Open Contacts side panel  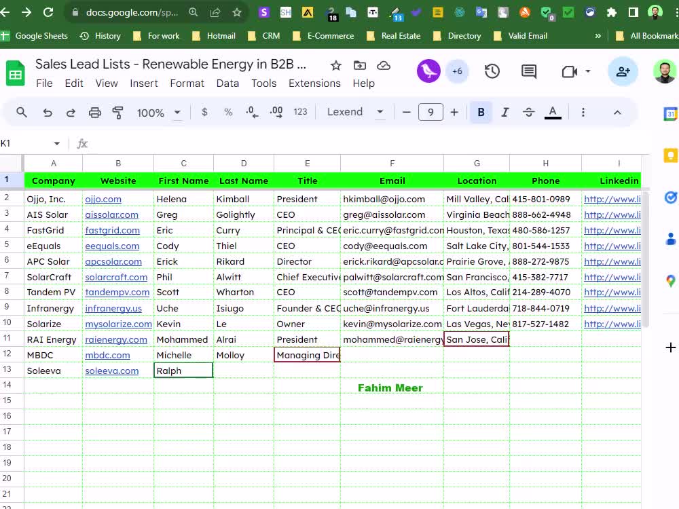(x=670, y=238)
